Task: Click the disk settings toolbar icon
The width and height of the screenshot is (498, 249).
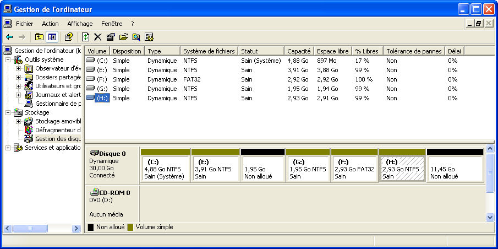Action: 149,37
